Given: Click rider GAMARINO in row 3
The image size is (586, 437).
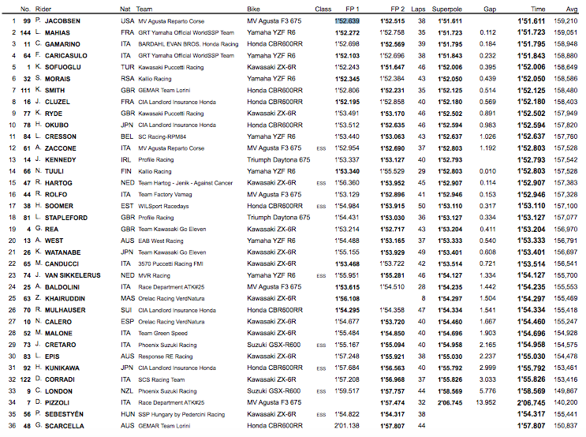Looking at the screenshot, I should pos(62,44).
